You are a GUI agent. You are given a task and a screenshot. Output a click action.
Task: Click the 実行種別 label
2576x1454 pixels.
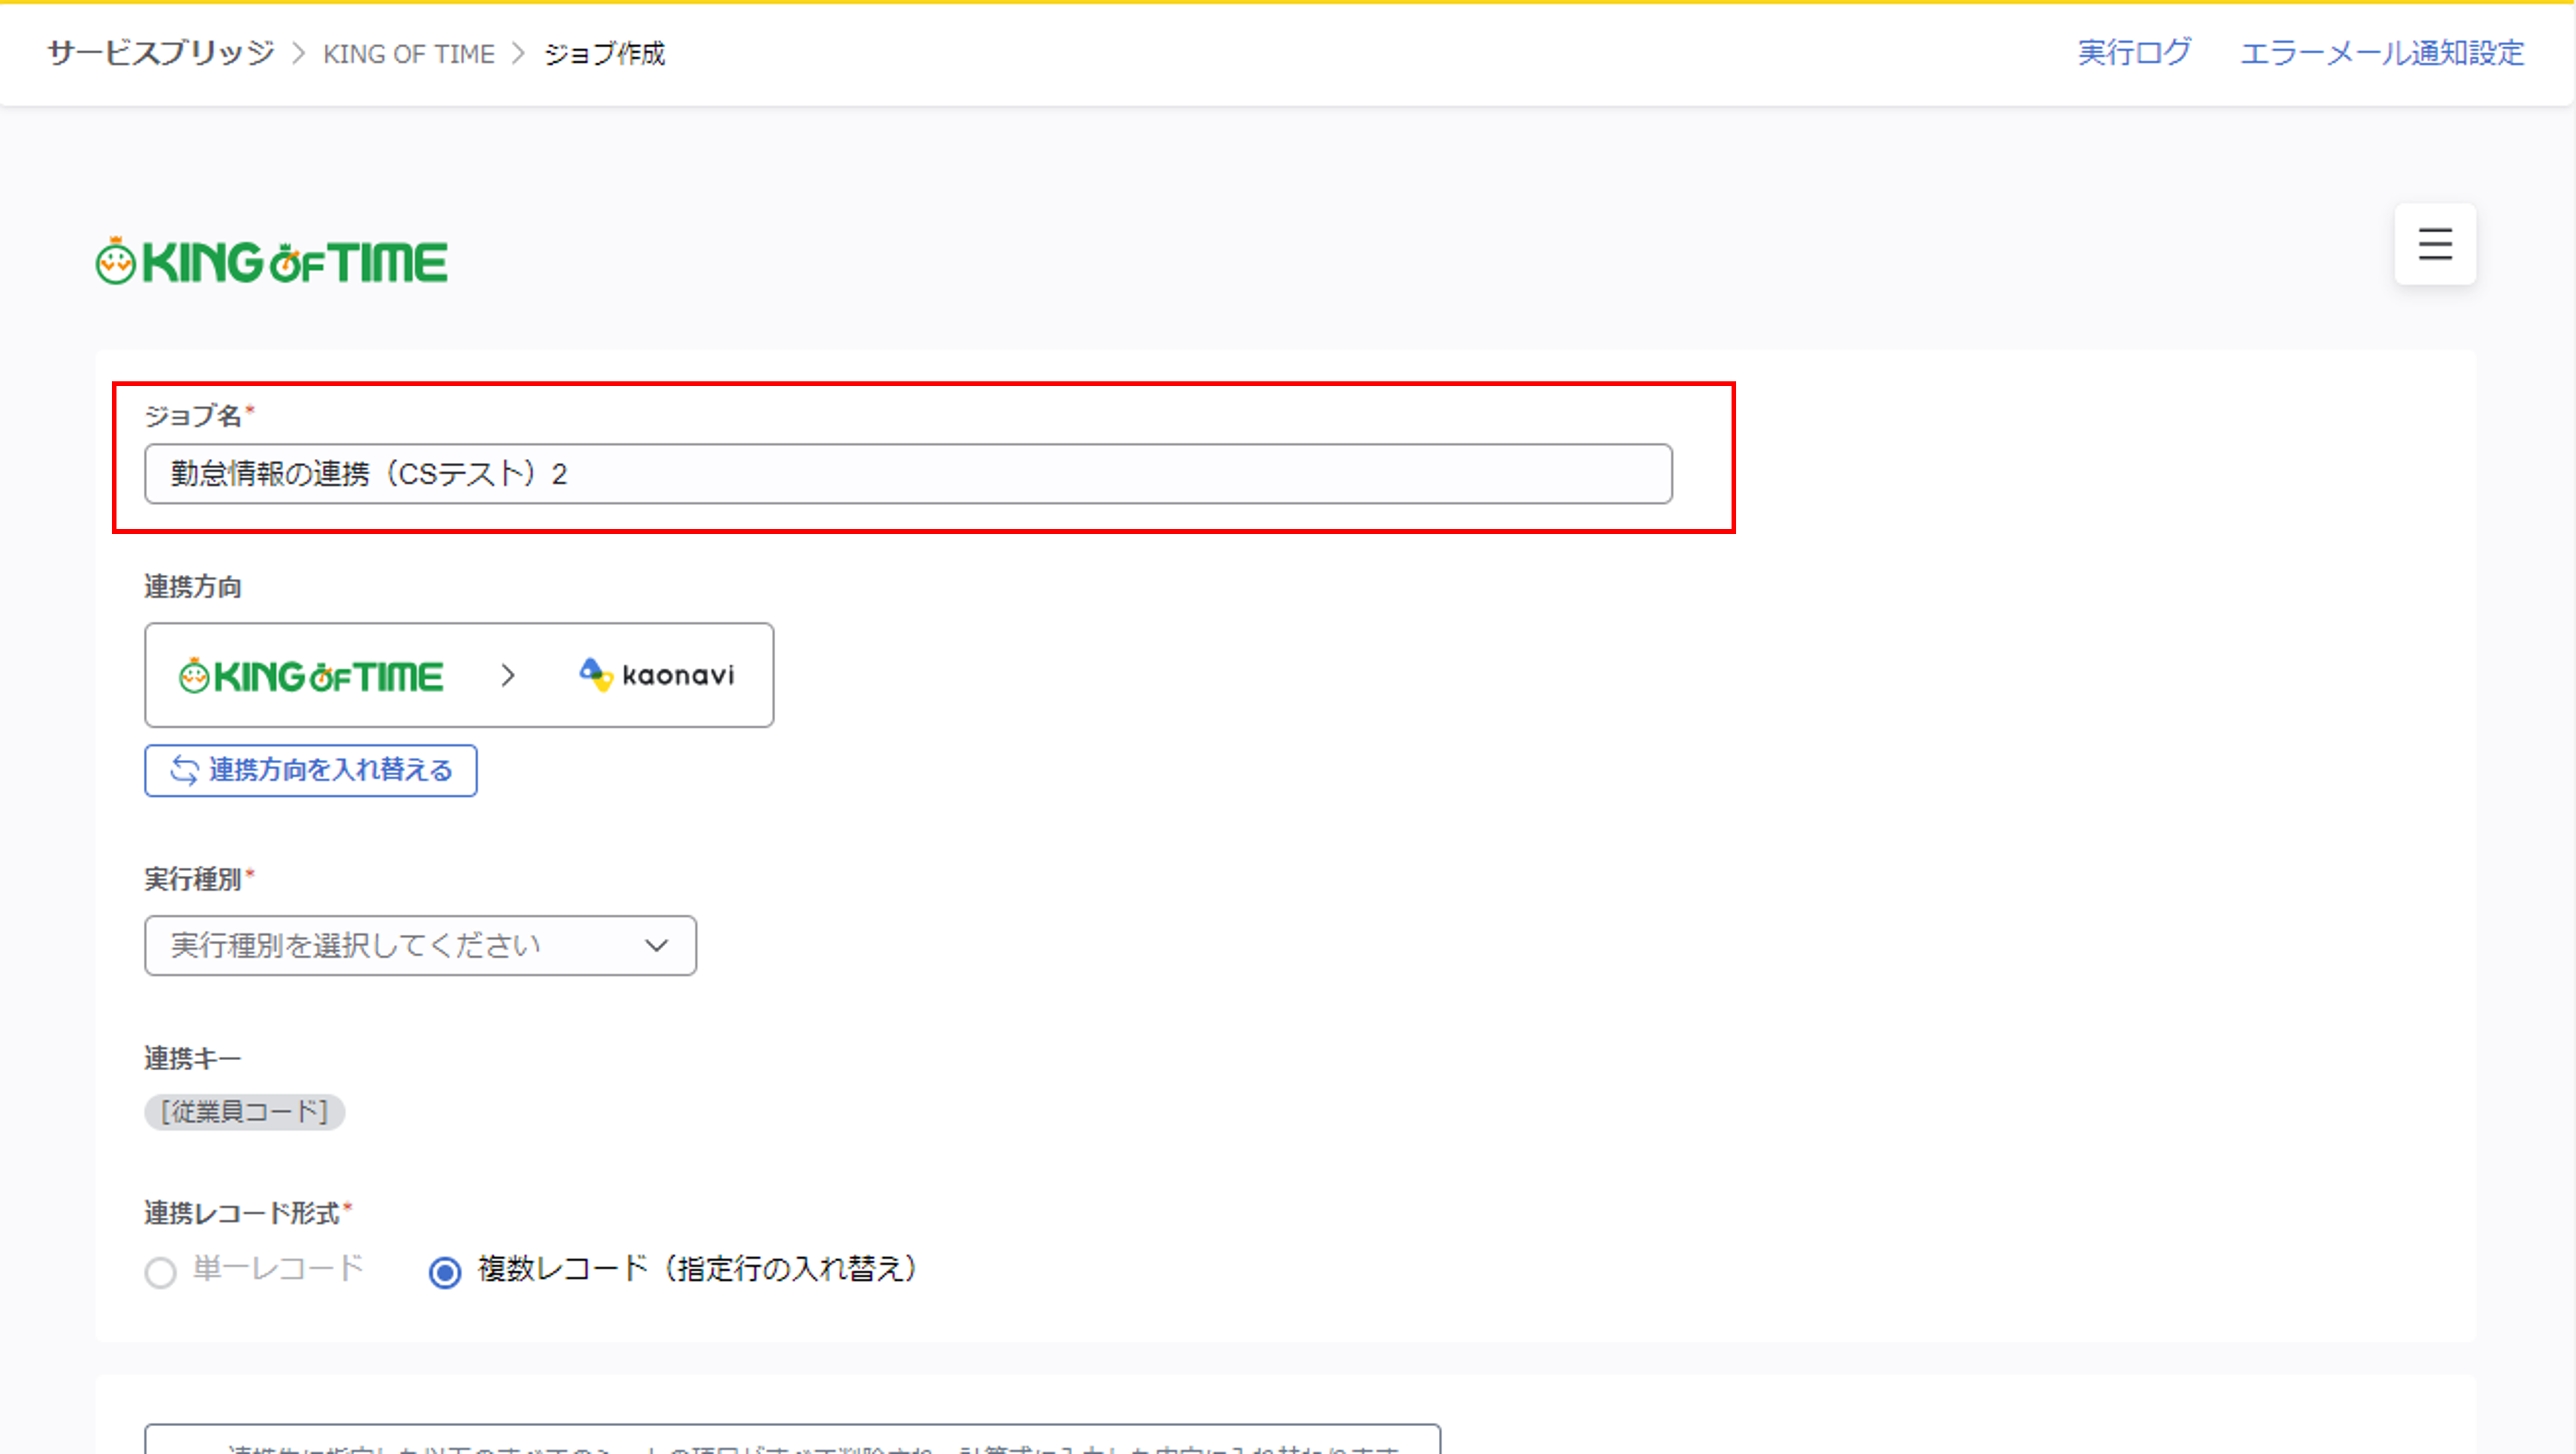(193, 879)
